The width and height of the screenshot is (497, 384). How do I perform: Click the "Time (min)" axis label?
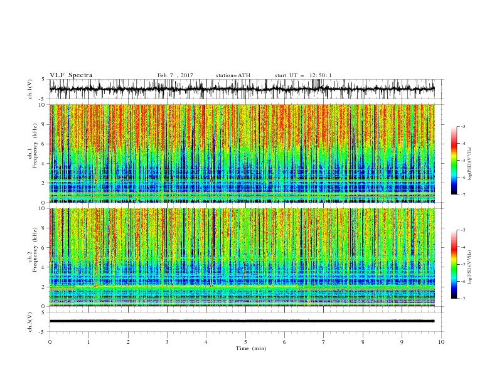[251, 348]
